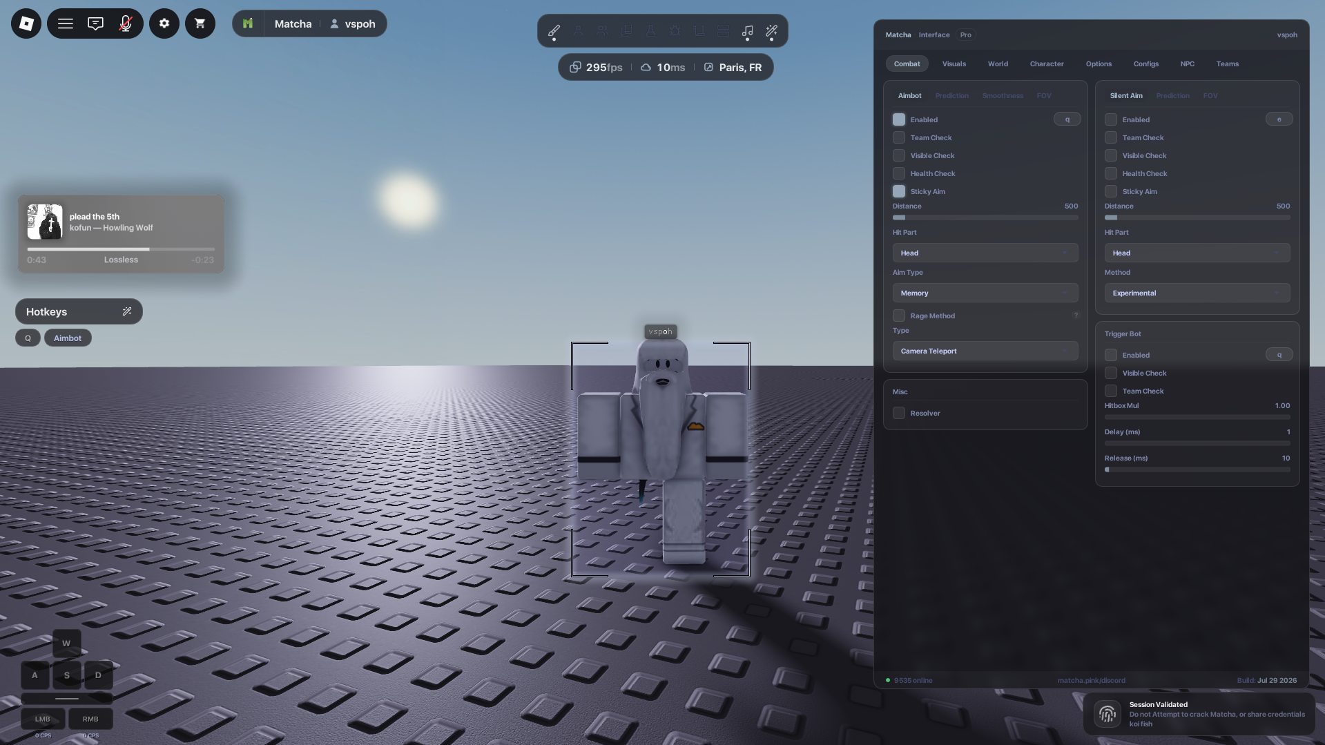This screenshot has height=745, width=1325.
Task: Open the Aim Type Memory dropdown
Action: point(985,293)
